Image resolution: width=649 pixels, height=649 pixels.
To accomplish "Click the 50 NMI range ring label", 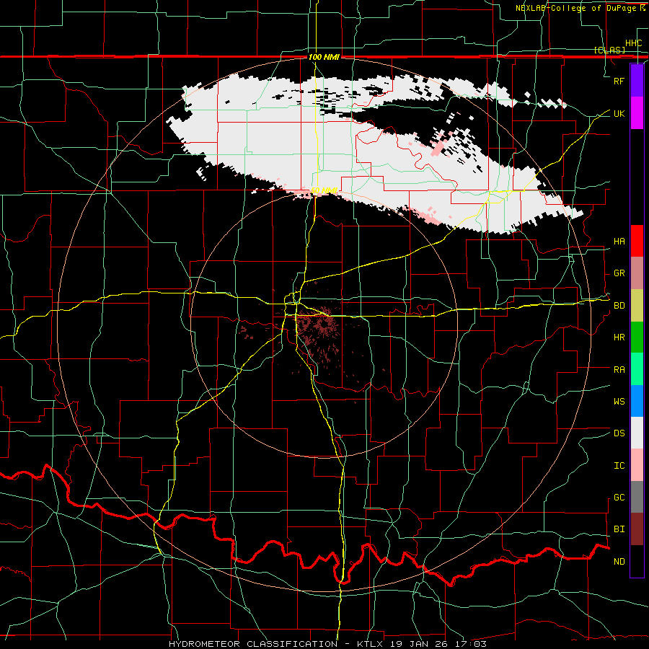I will point(324,190).
